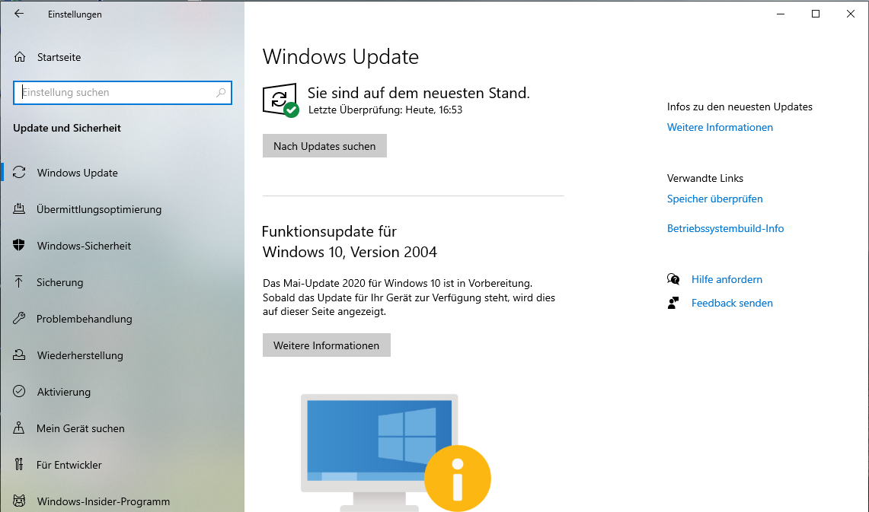This screenshot has height=512, width=869.
Task: Click 'Sie sind auf dem neuesten Stand.' text
Action: pyautogui.click(x=418, y=93)
